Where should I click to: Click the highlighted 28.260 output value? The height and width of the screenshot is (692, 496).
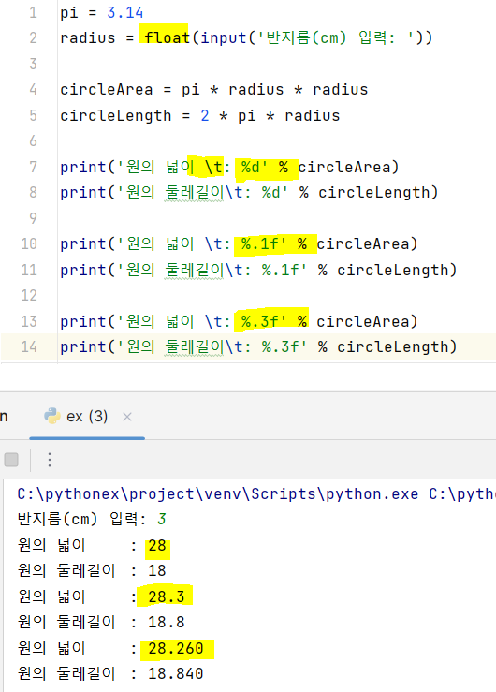pos(176,648)
